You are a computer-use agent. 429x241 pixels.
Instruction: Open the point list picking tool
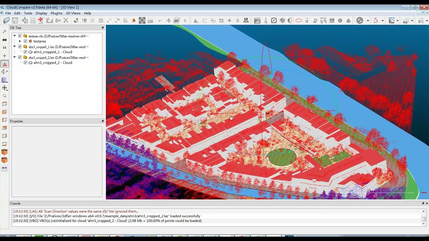click(x=33, y=21)
